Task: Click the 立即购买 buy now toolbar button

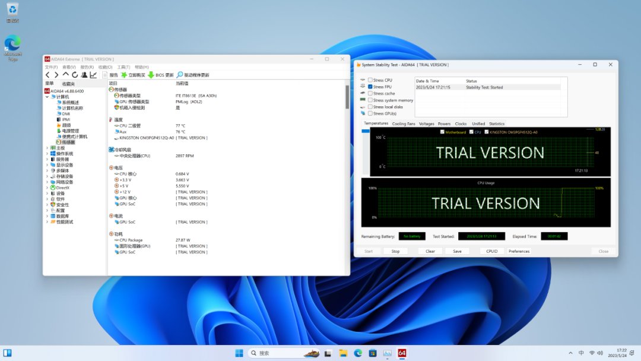Action: click(133, 75)
